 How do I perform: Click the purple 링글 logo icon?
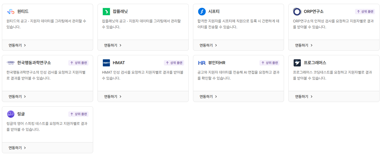[x=11, y=114]
